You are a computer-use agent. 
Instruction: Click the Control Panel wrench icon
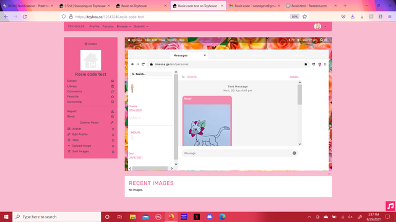tap(112, 123)
